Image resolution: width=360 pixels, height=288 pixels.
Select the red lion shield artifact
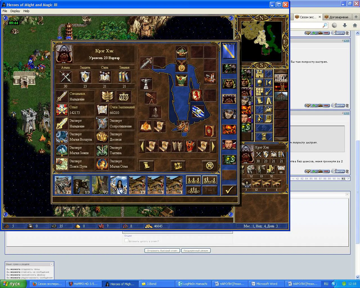(x=197, y=95)
